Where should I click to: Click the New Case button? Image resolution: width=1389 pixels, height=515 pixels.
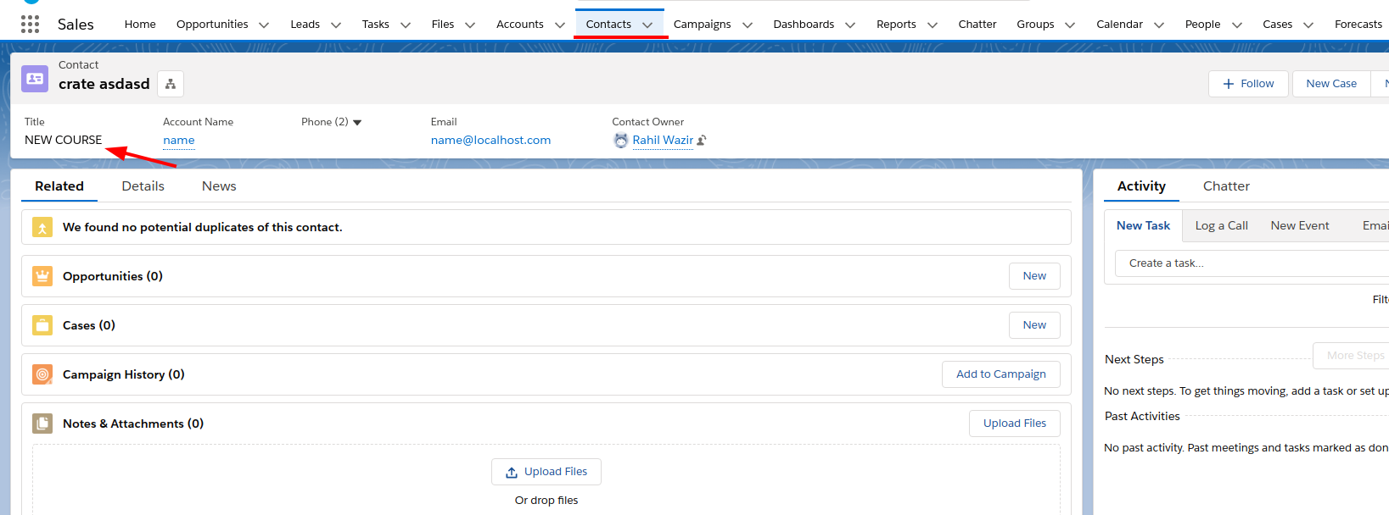point(1331,84)
